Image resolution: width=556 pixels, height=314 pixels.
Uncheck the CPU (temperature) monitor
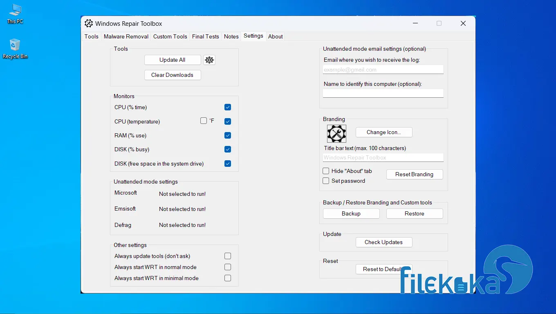228,121
